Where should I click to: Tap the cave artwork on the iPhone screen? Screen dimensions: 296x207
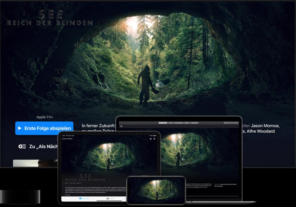tap(156, 190)
